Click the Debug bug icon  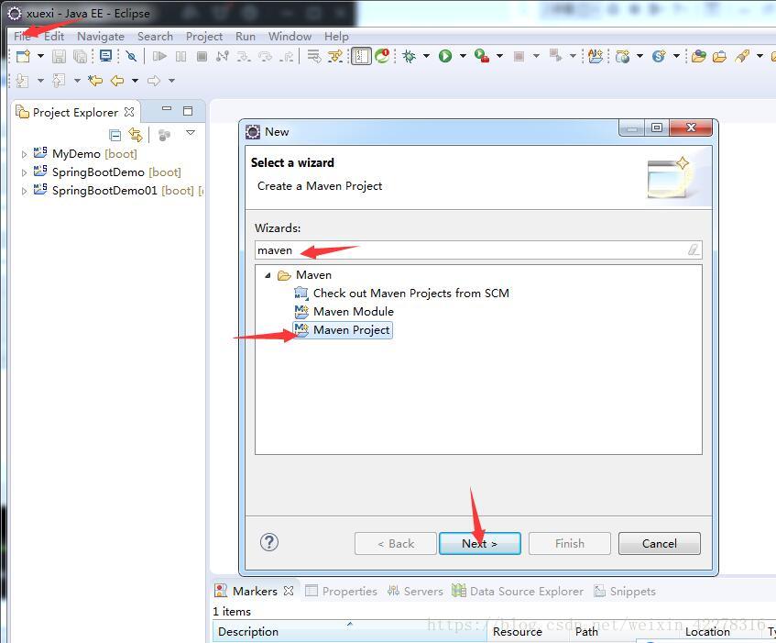410,56
